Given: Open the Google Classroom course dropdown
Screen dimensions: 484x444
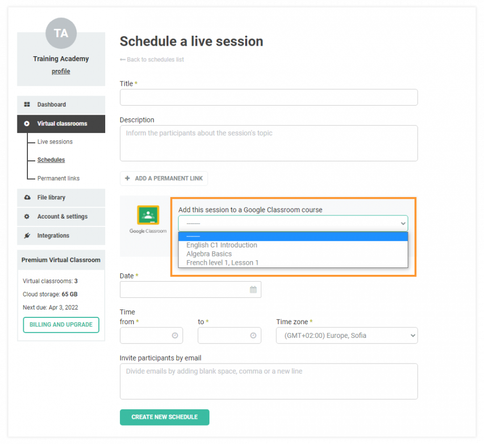Looking at the screenshot, I should (293, 223).
